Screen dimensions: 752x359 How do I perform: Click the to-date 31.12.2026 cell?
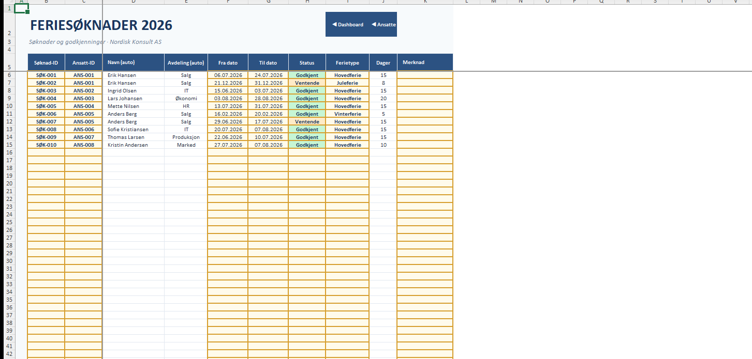coord(268,83)
